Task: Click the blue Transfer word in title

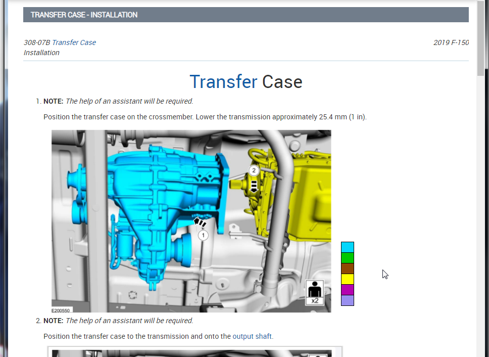Action: pyautogui.click(x=223, y=82)
